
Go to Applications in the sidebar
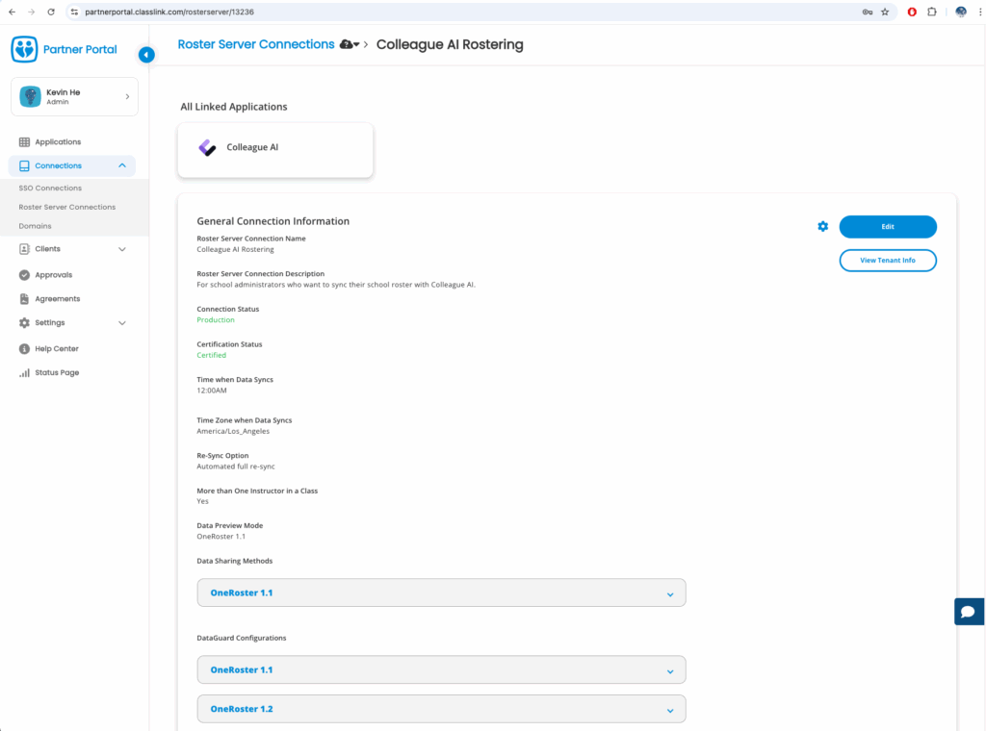click(x=58, y=142)
